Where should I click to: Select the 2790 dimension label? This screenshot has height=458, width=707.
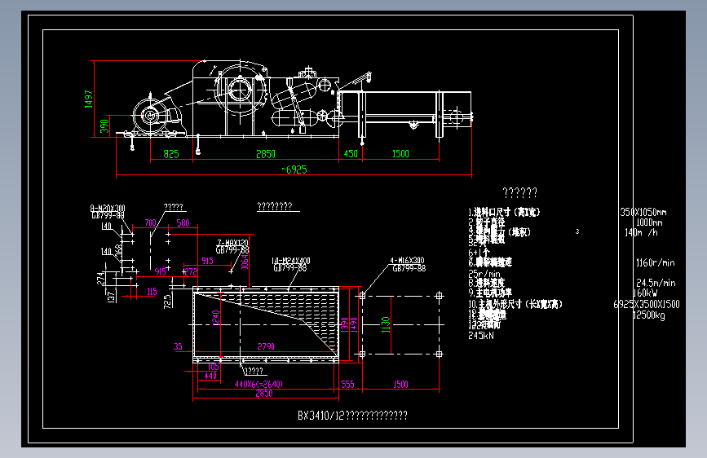click(x=266, y=346)
